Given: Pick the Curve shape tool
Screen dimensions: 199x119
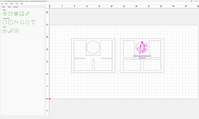Looking at the screenshot, I should 22,22.
